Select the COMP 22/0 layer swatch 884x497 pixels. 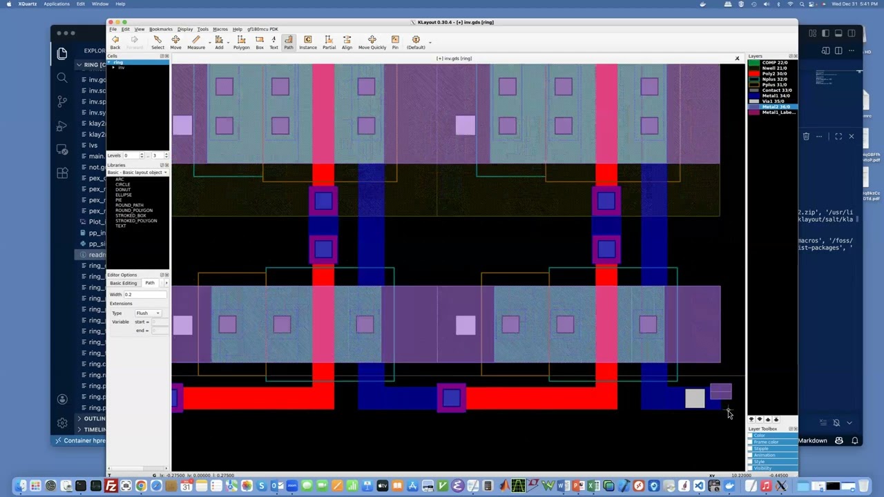pos(754,63)
